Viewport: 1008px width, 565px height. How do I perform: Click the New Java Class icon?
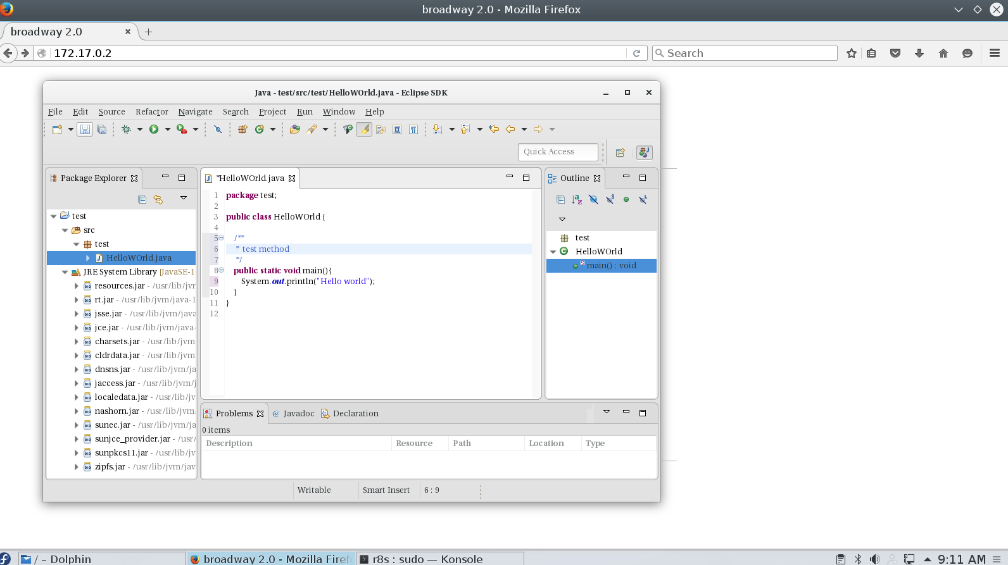[259, 129]
